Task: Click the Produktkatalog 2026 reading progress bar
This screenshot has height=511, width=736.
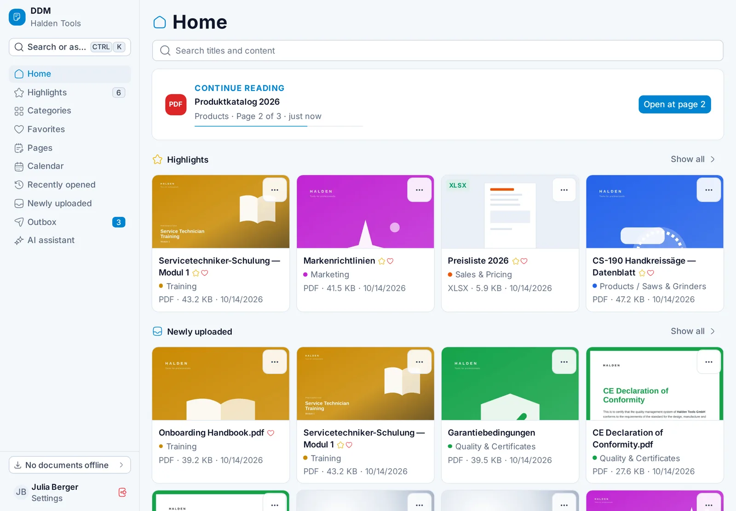Action: click(279, 126)
